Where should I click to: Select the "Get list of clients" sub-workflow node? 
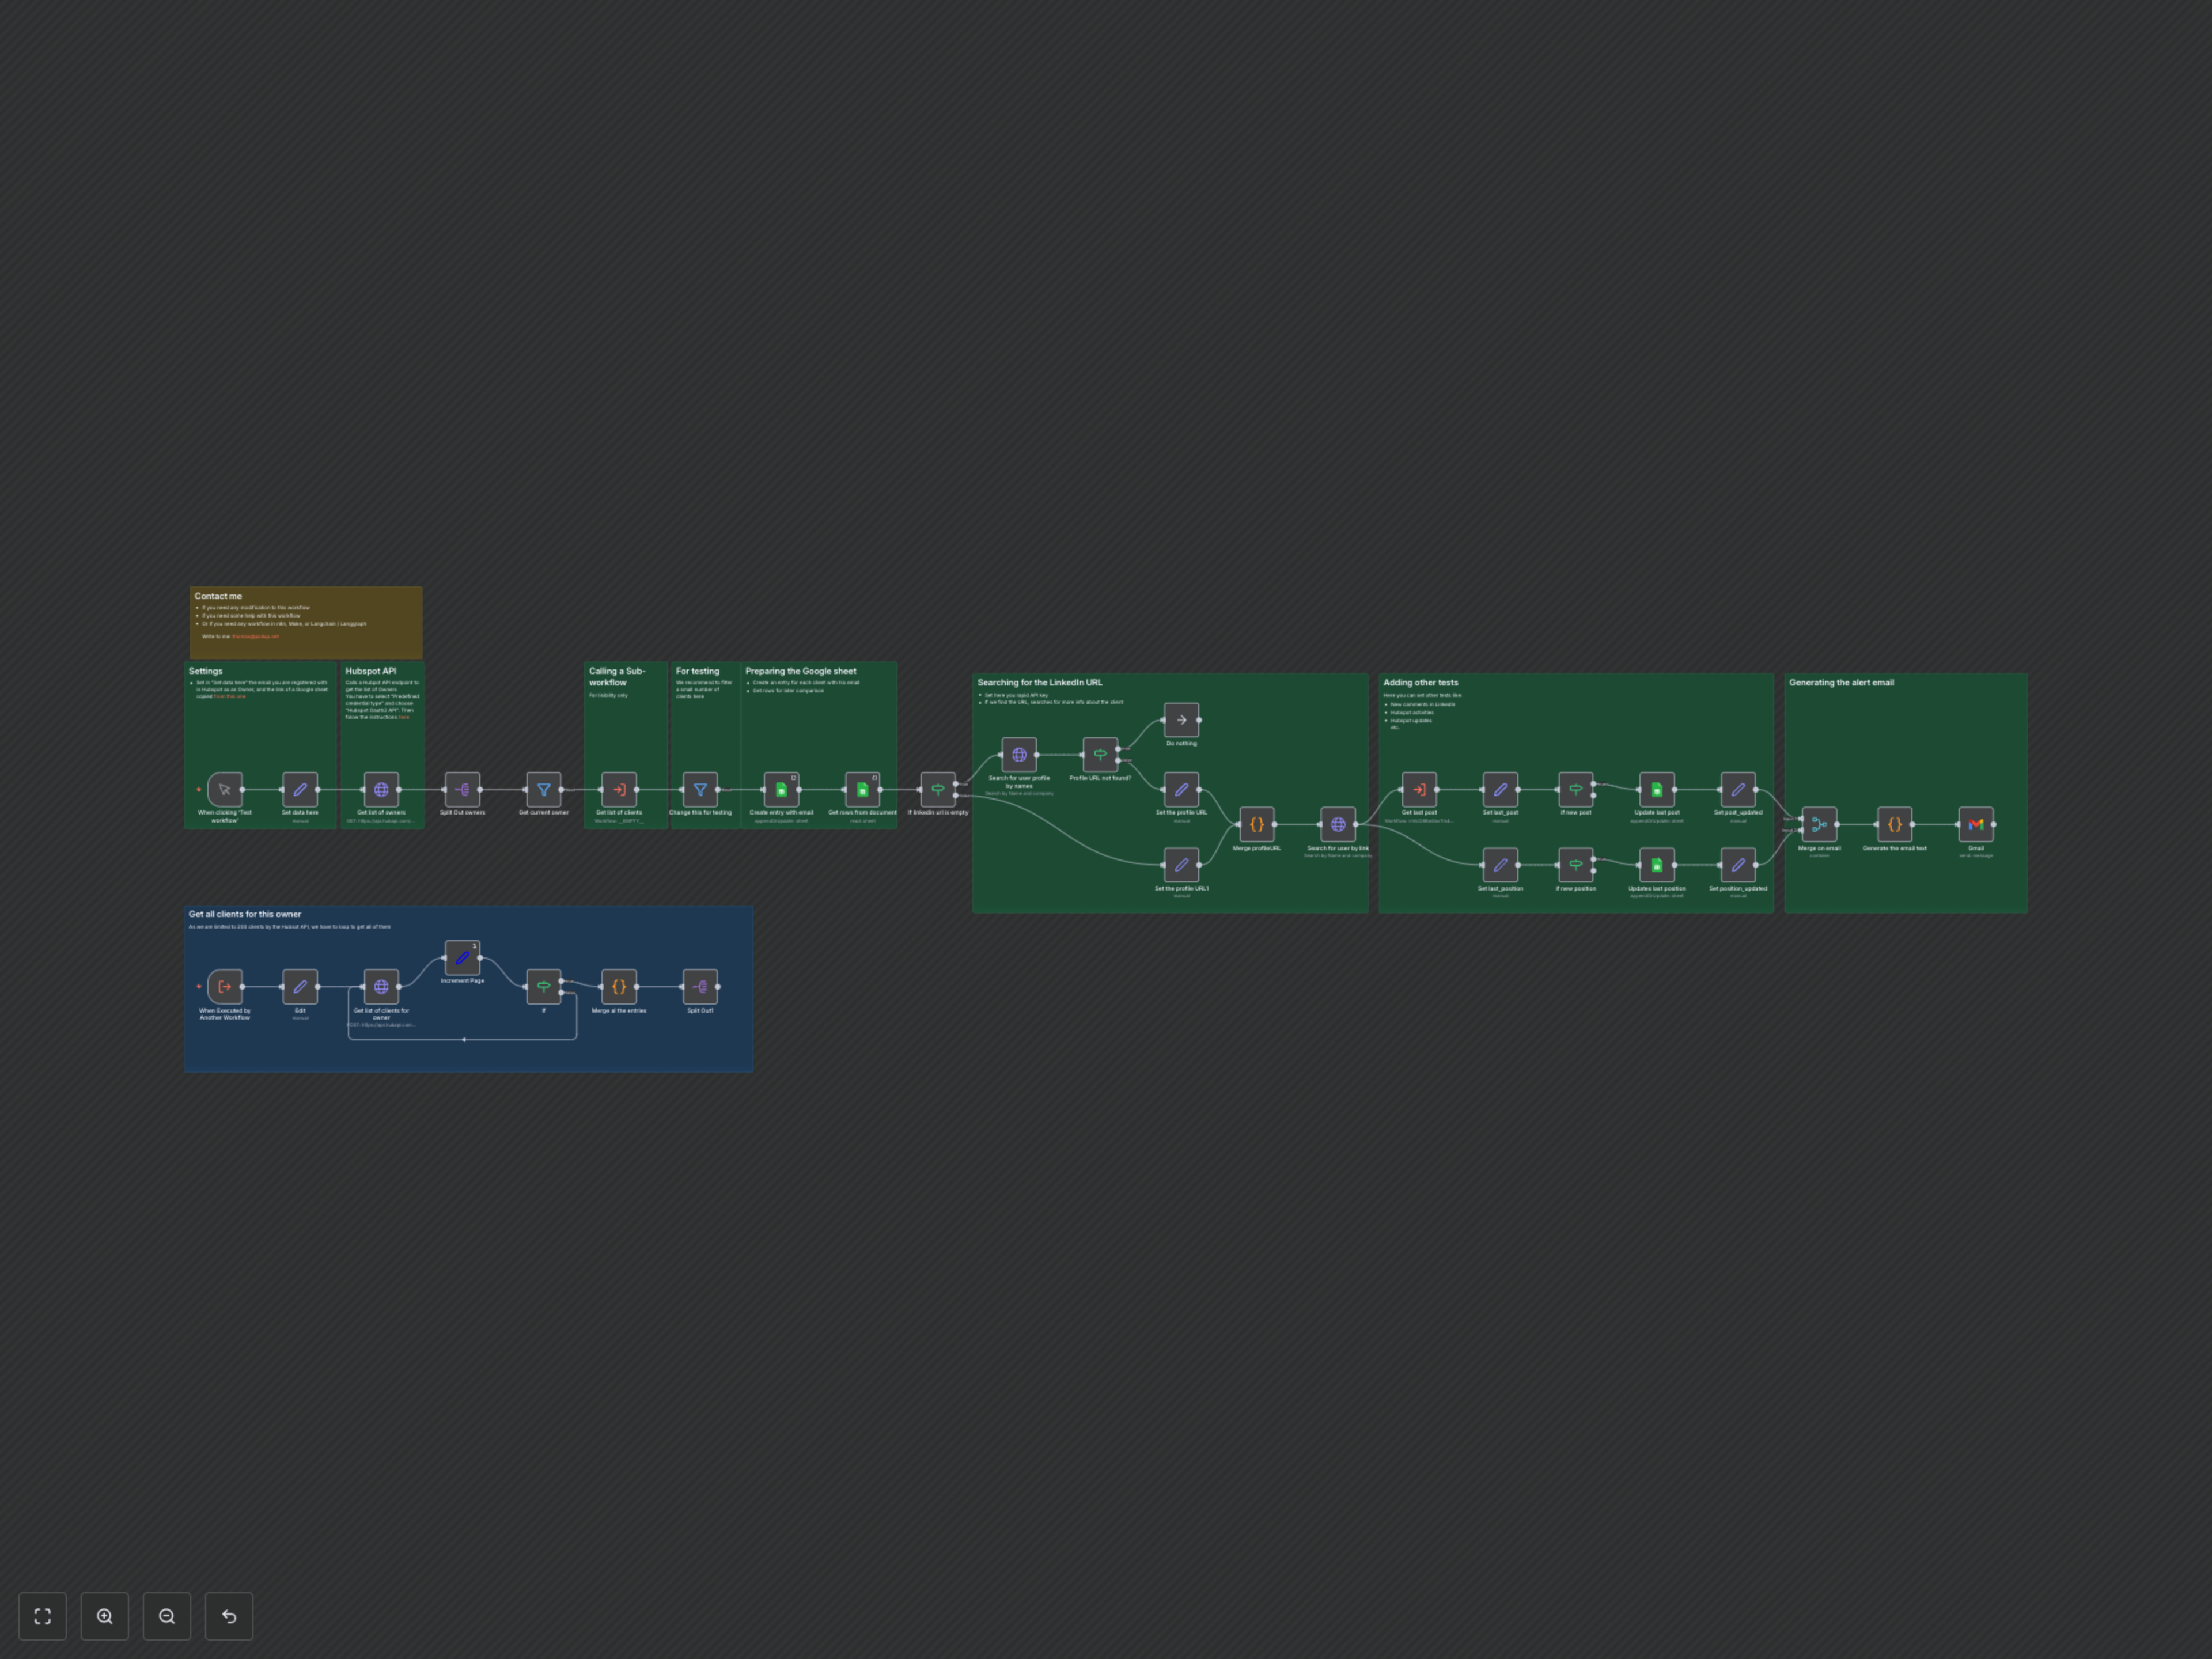621,789
